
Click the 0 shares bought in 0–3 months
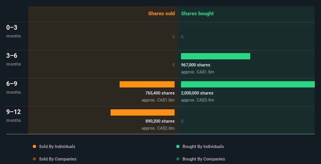pos(182,37)
